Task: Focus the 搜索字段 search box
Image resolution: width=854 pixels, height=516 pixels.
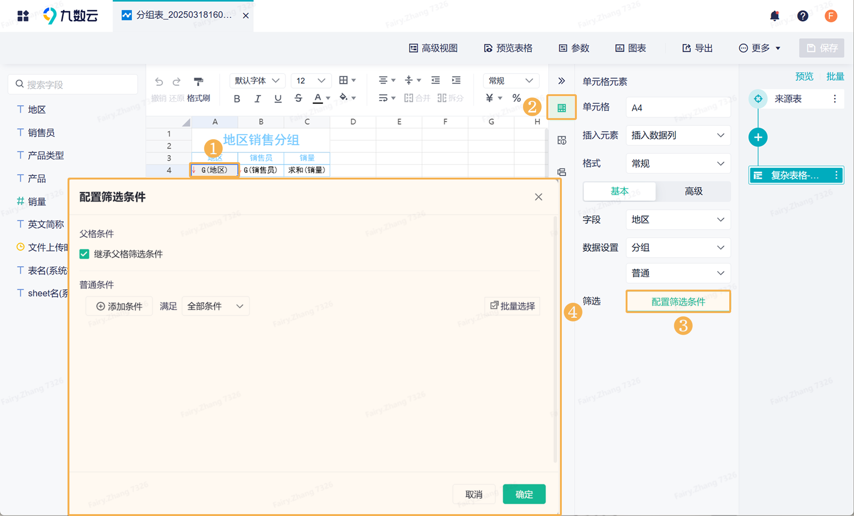Action: [73, 84]
